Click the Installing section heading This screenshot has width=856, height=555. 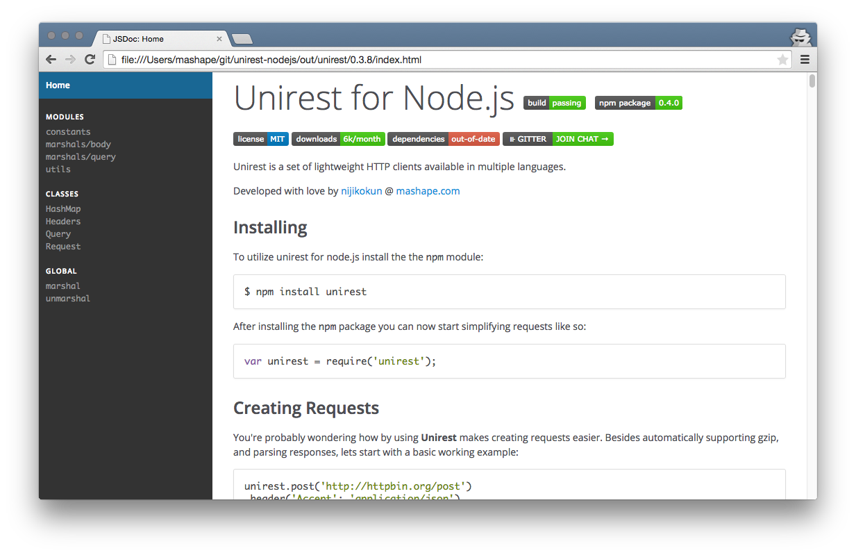pos(270,228)
